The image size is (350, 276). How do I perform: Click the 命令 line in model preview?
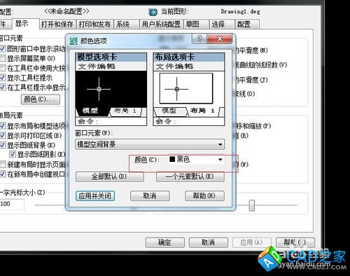pos(111,121)
